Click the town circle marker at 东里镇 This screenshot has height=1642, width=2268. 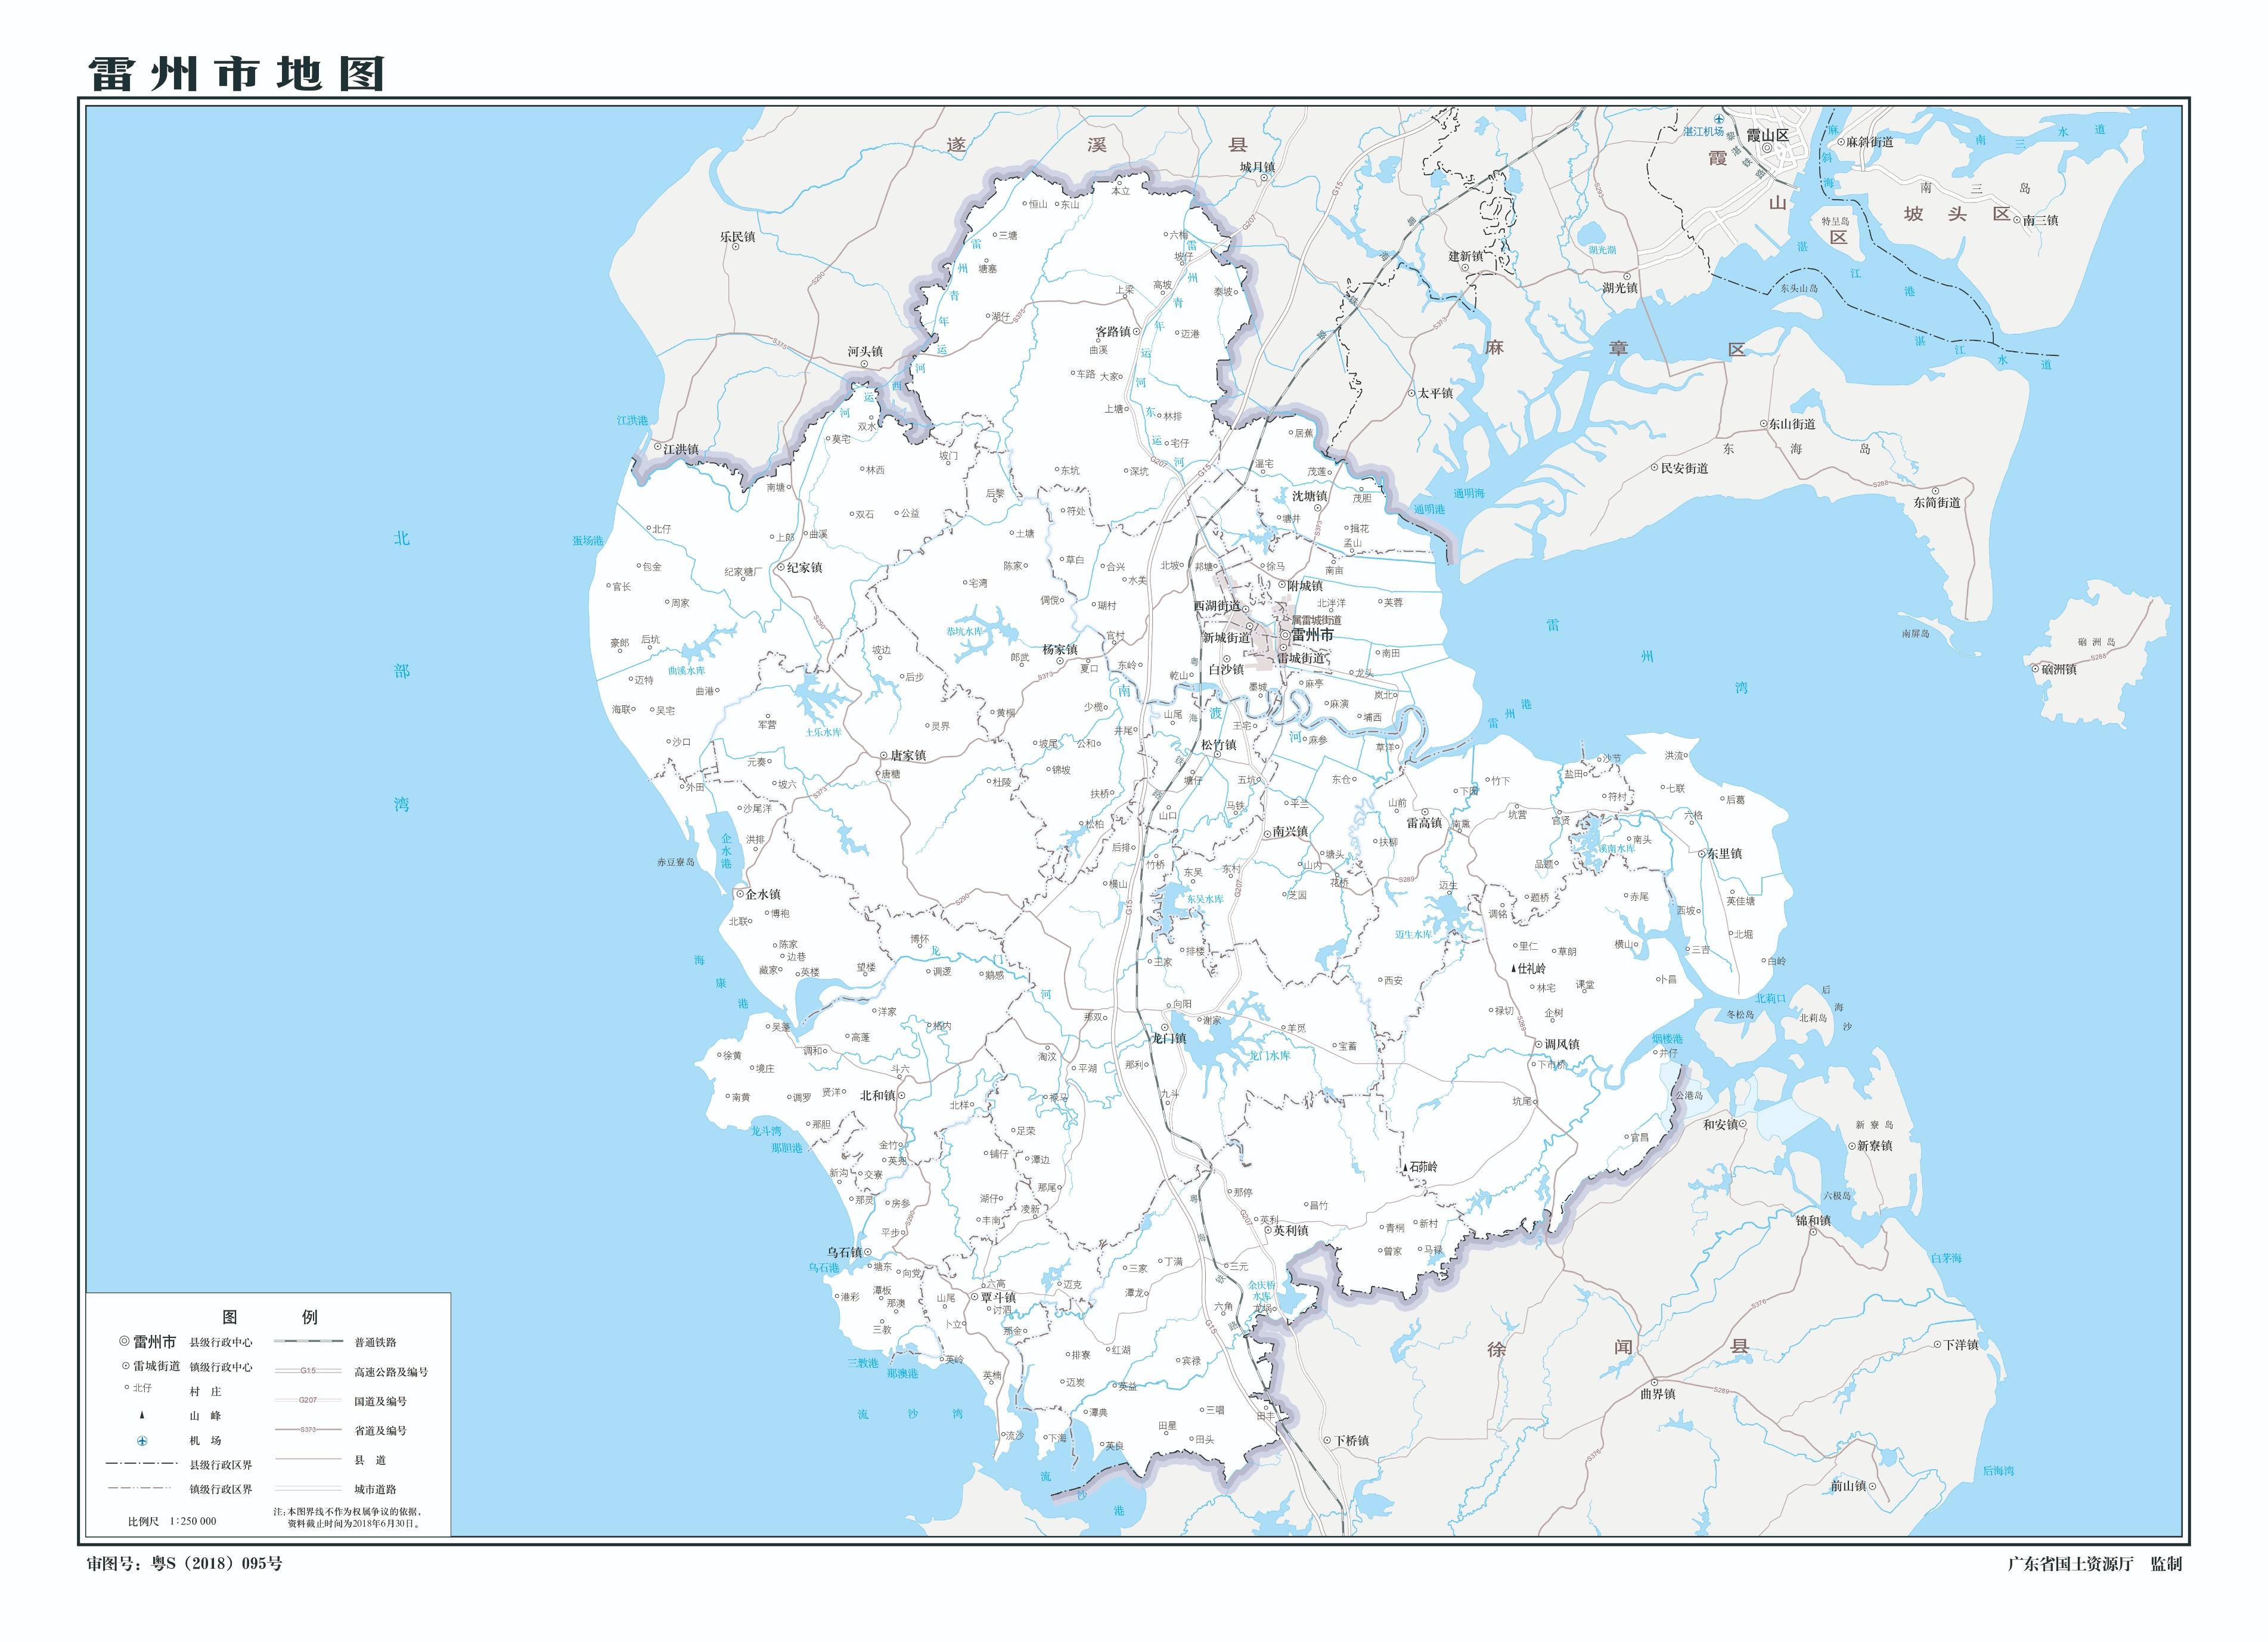tap(1702, 854)
